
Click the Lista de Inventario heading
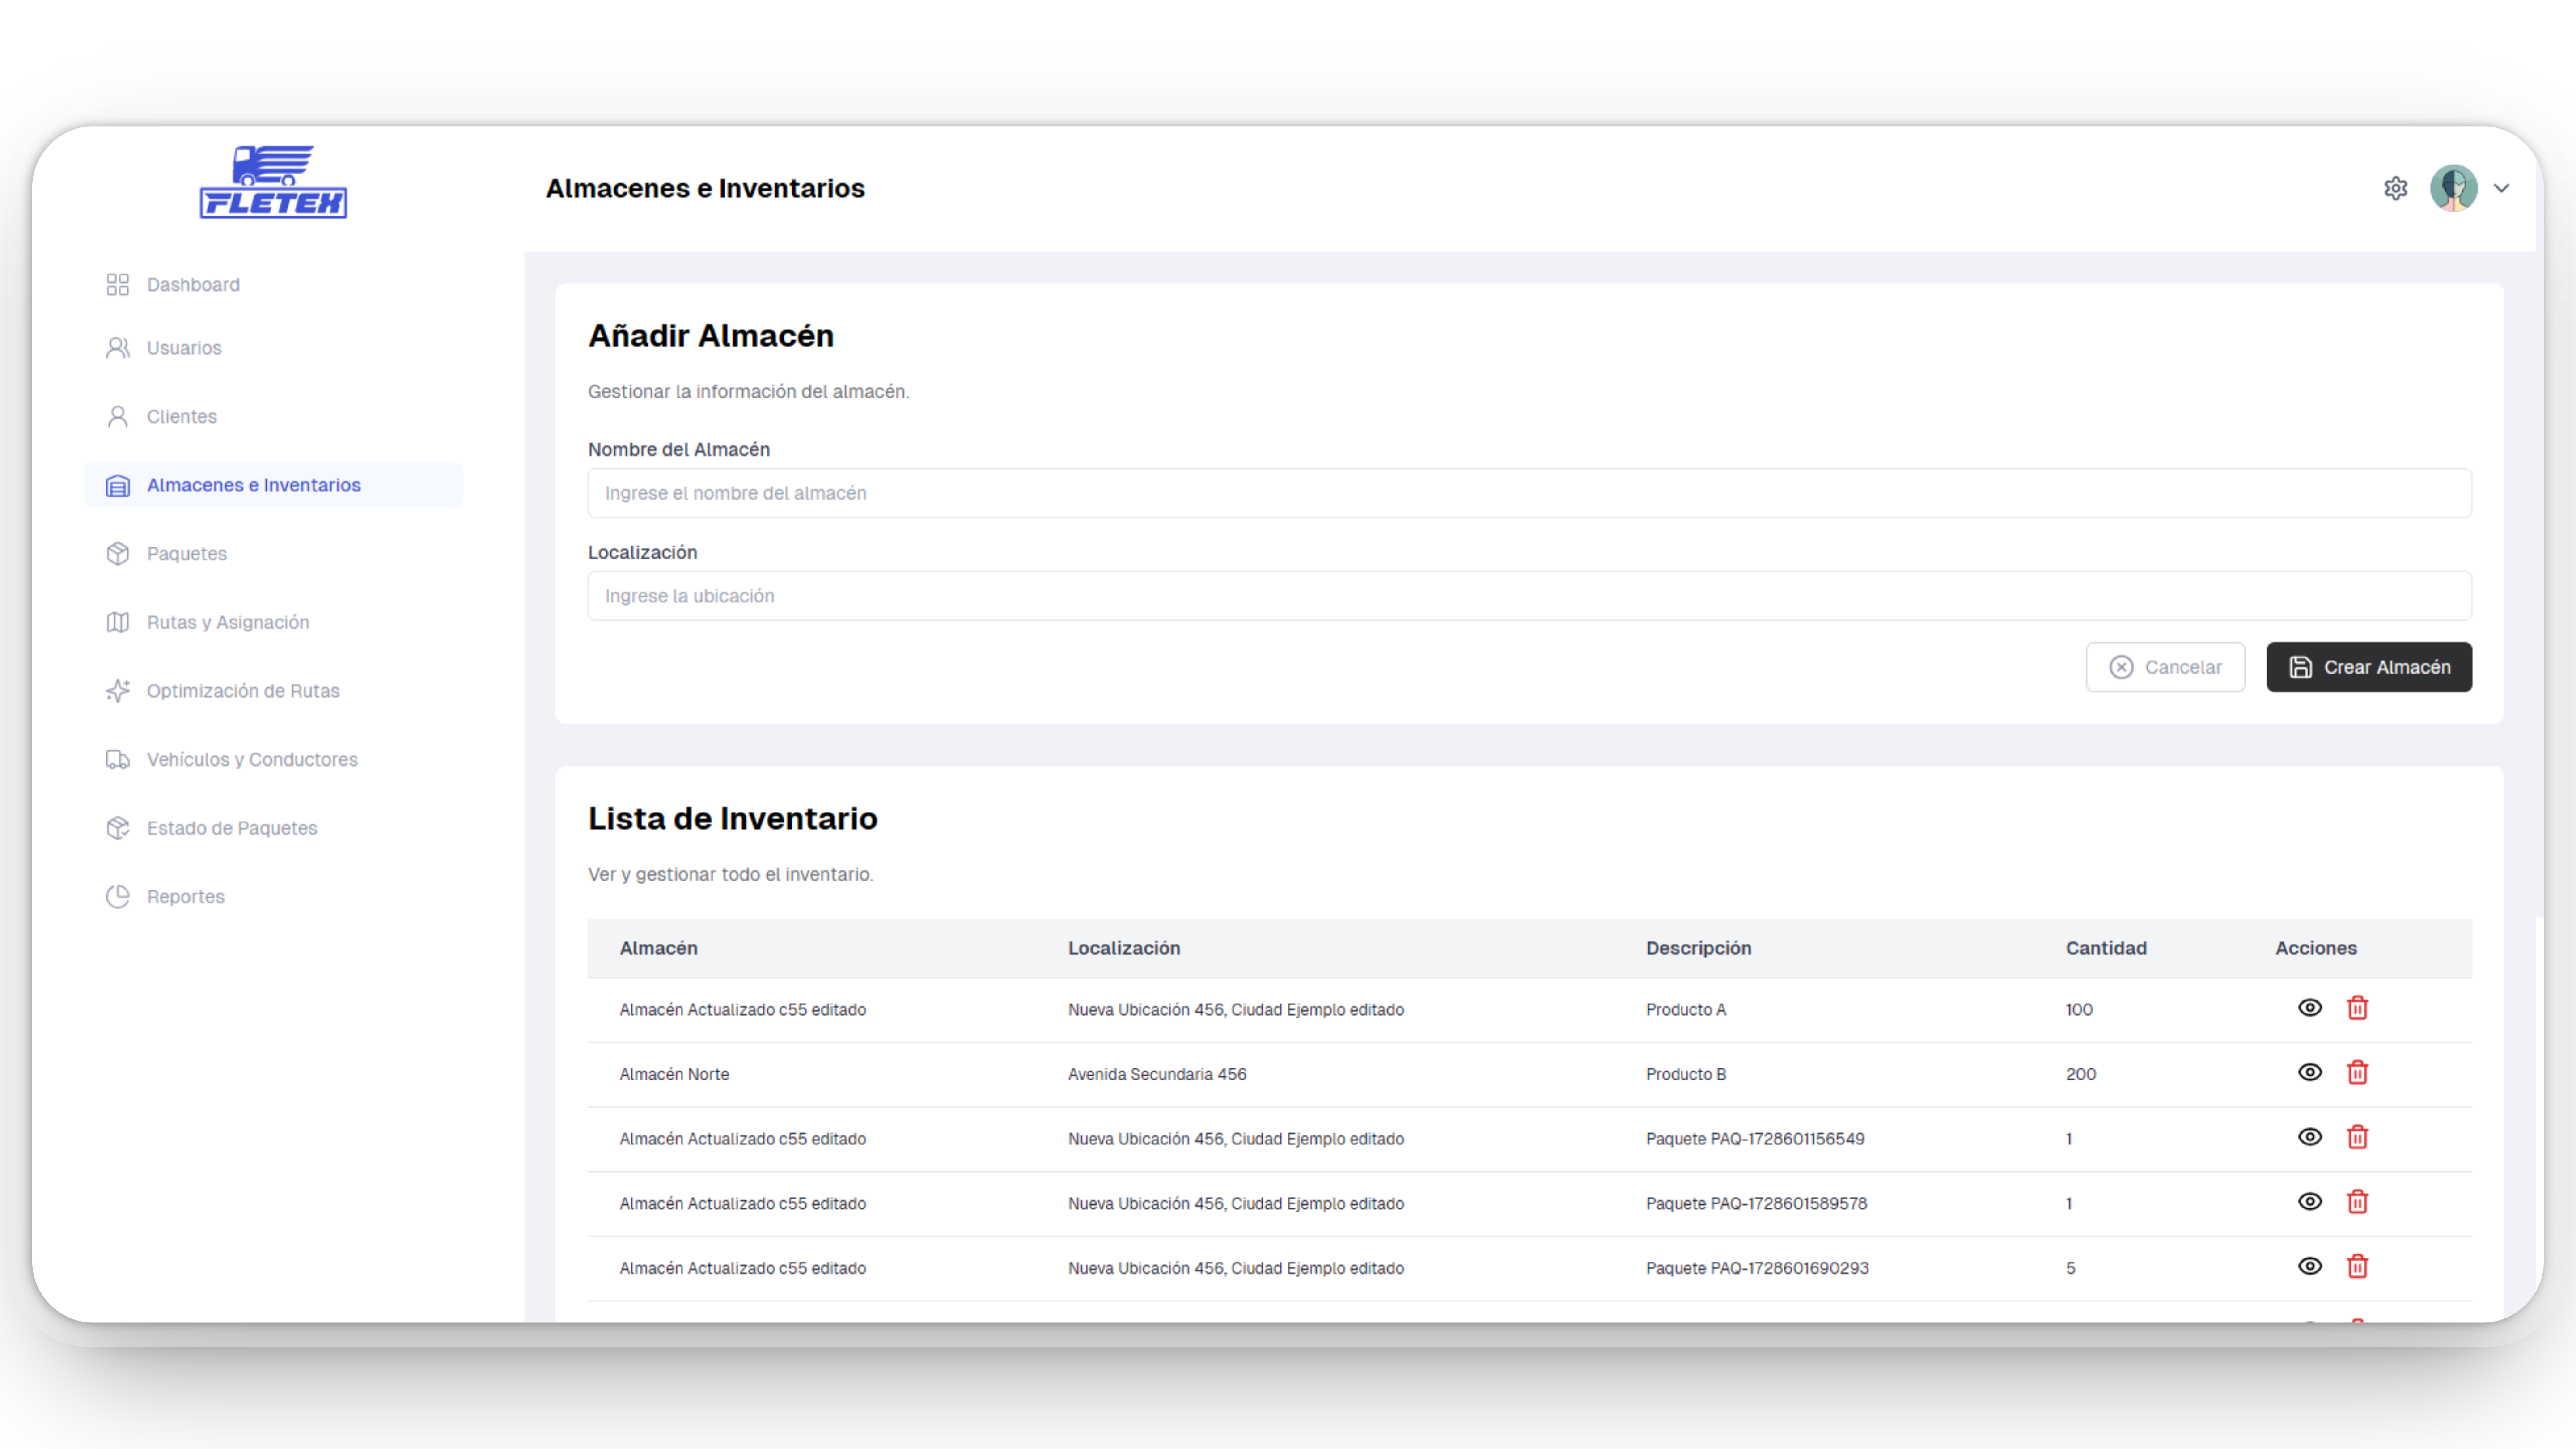tap(732, 819)
